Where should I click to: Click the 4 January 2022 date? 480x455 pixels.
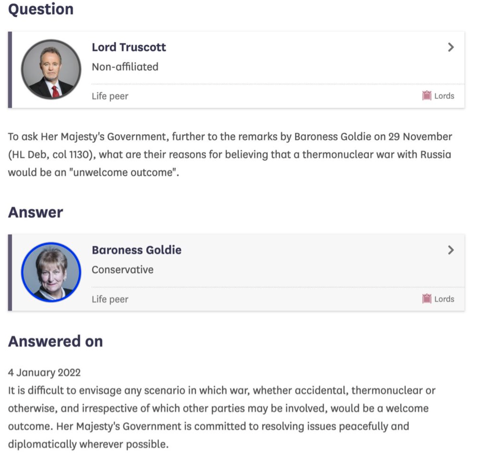44,373
